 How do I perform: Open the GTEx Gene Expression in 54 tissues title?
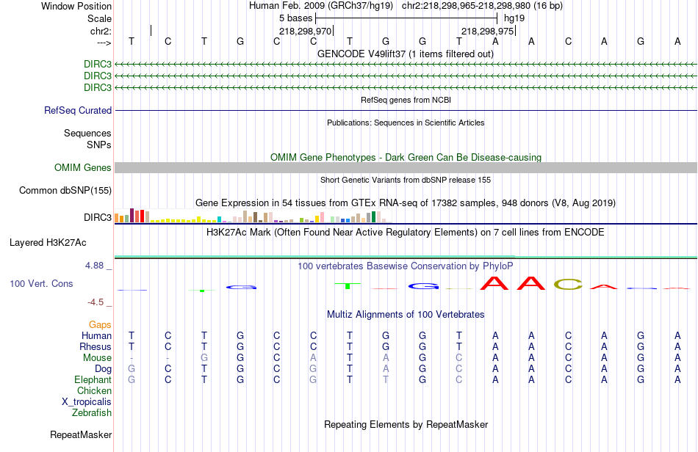406,203
